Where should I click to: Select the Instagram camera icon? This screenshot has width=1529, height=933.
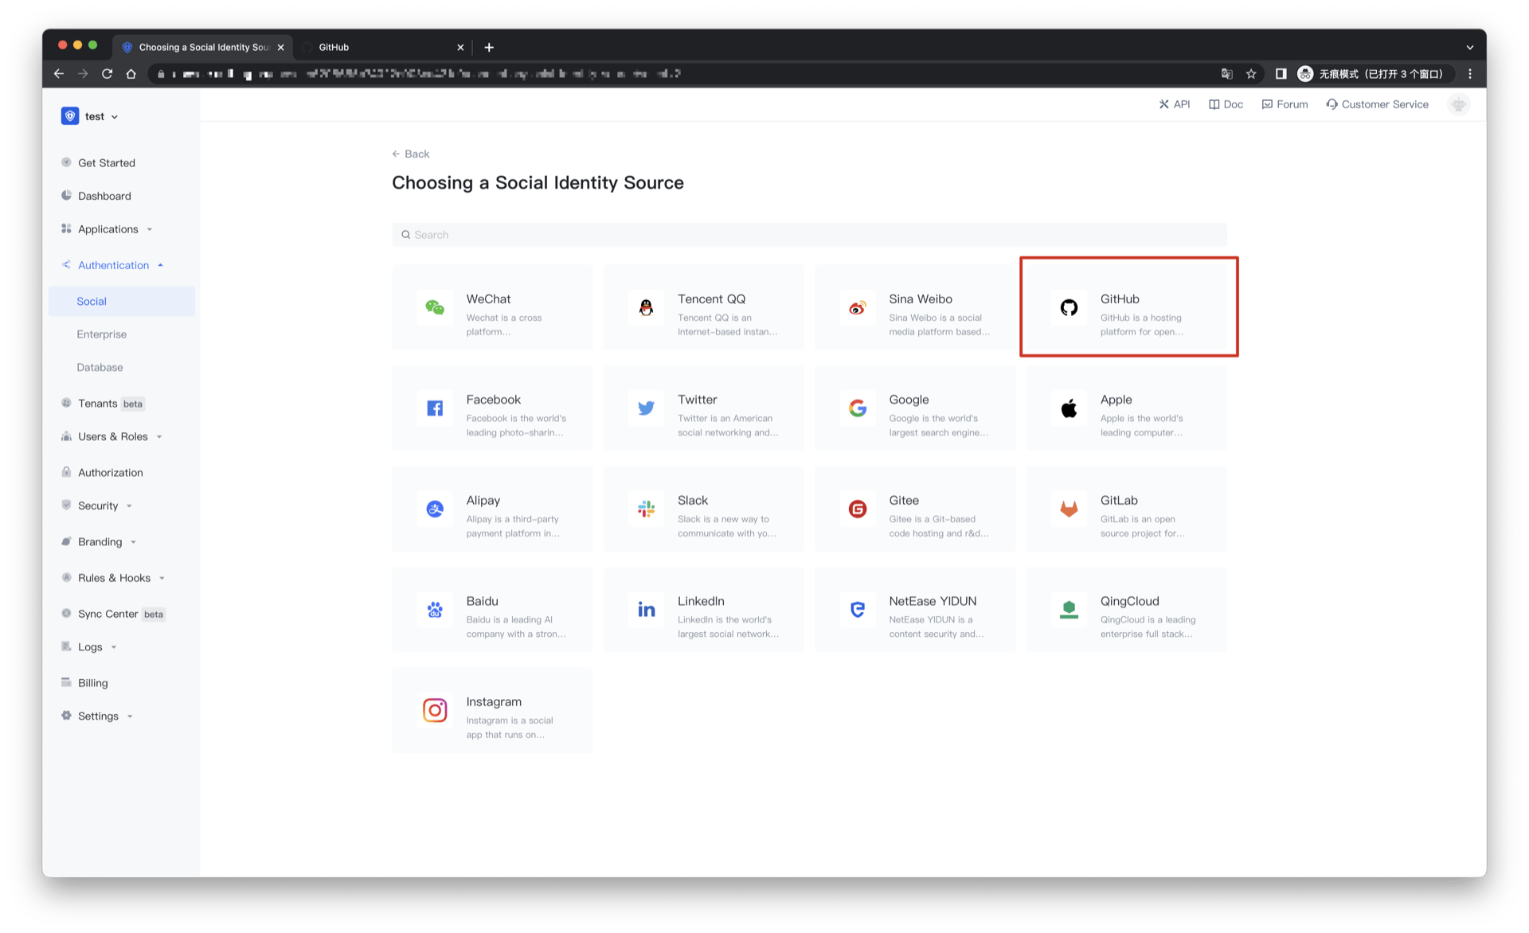point(435,710)
